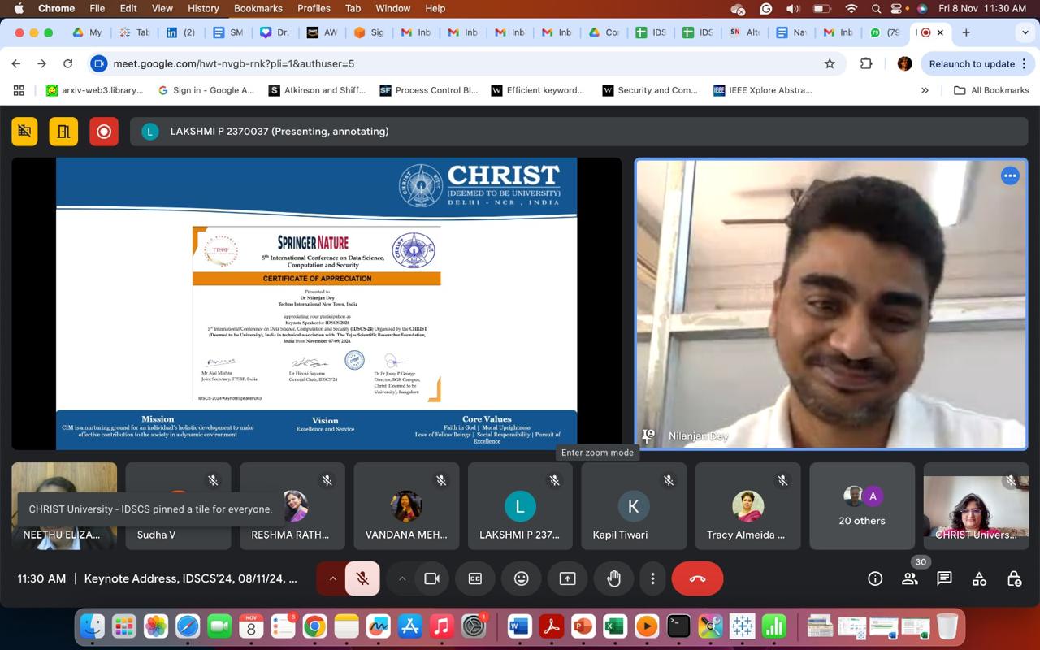Click the Present now screen-share icon
This screenshot has width=1040, height=650.
567,578
